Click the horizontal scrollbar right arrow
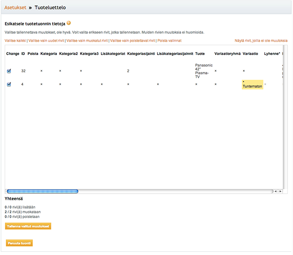Viewport: 293px width, 255px height. [x=280, y=191]
